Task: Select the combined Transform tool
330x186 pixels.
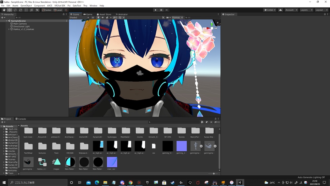Action: [x=32, y=10]
